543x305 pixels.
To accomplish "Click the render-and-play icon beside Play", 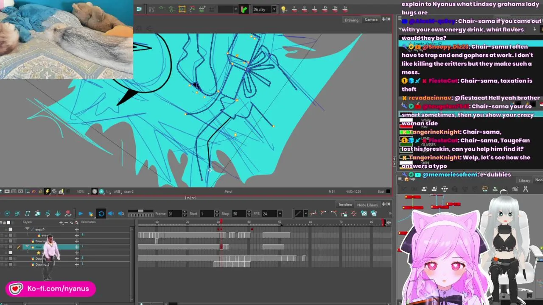I will click(90, 214).
